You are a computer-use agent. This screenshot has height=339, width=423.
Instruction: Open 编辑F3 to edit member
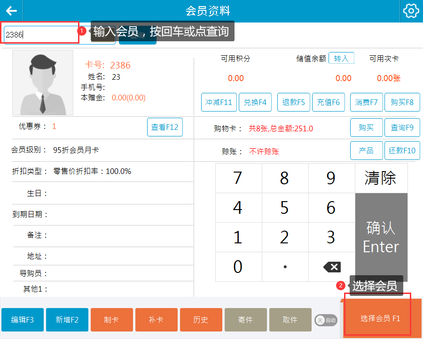(23, 320)
